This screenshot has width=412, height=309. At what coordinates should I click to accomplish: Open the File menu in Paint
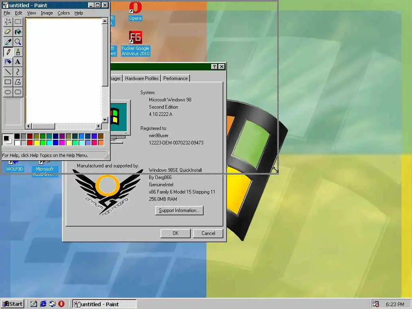coord(7,13)
